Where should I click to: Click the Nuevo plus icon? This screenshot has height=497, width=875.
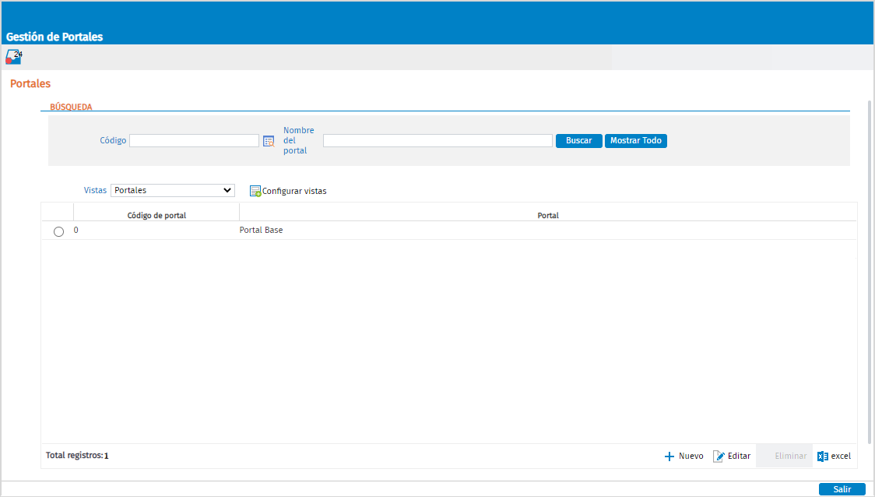coord(669,456)
